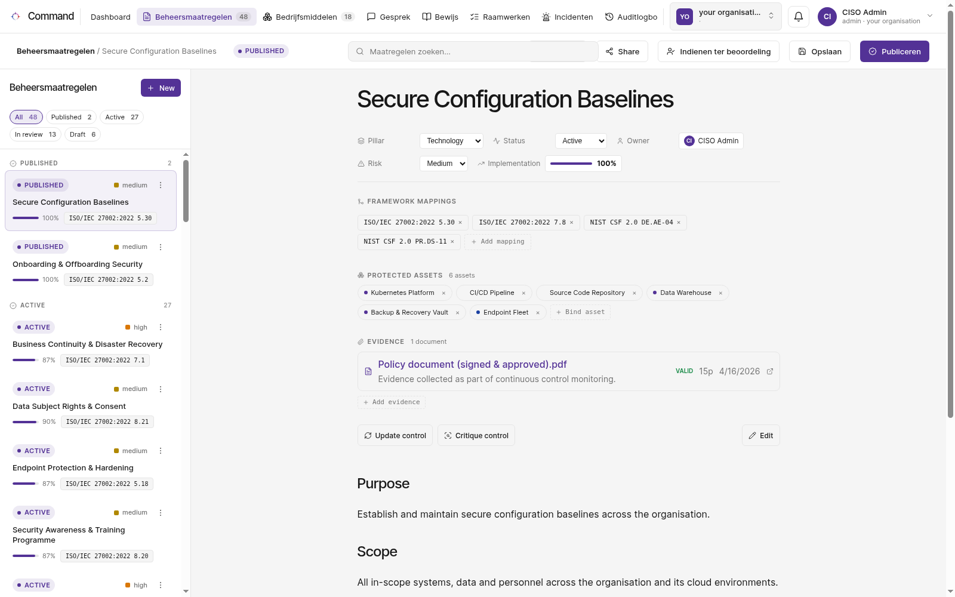Click the Maatregelen zoeken search field
The image size is (955, 597).
[473, 51]
